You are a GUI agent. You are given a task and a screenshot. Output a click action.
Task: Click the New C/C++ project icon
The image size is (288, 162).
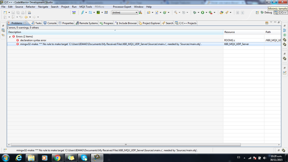click(148, 12)
